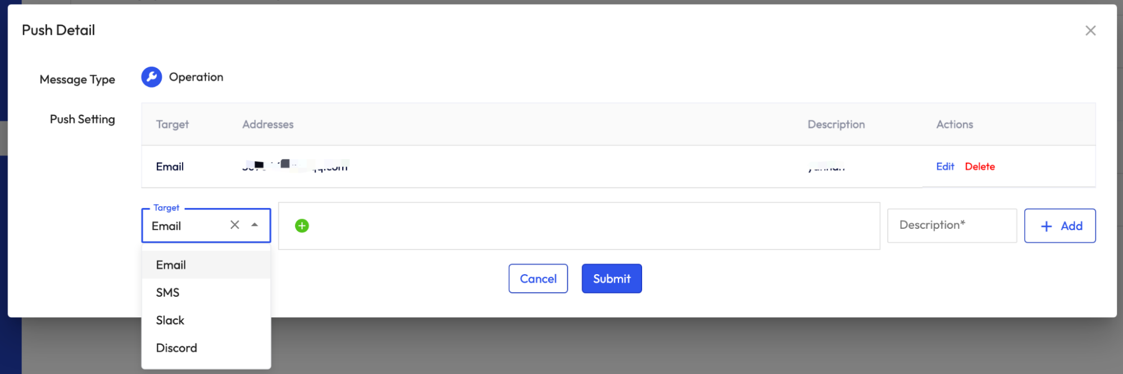Click inside the addresses input box
1123x374 pixels.
coord(590,226)
